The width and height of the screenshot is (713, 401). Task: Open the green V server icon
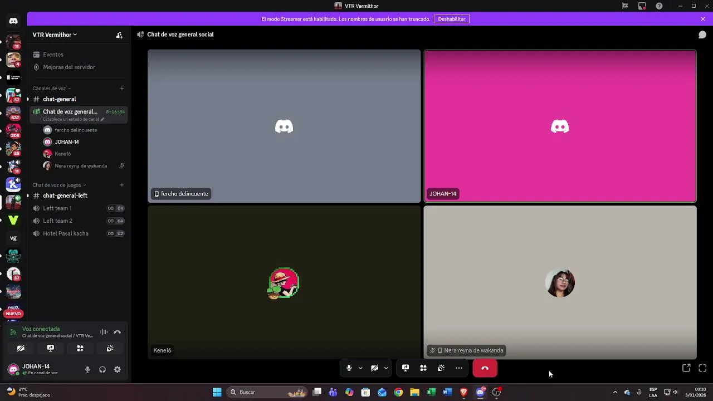coord(13,220)
